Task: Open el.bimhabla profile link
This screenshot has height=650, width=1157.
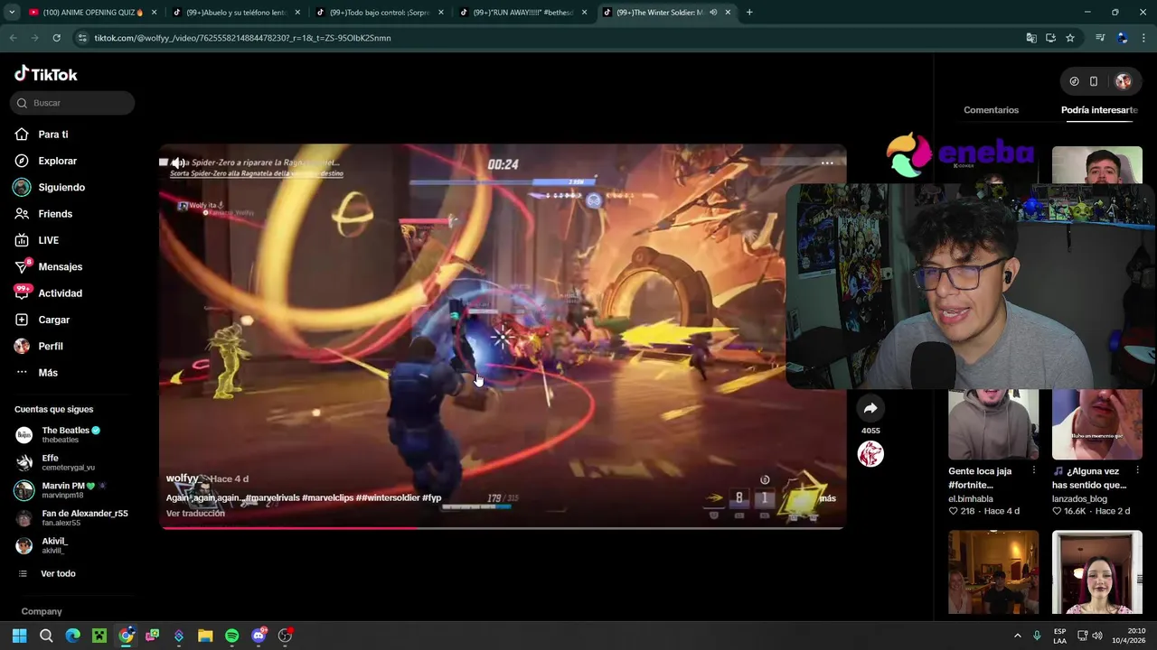Action: [971, 498]
